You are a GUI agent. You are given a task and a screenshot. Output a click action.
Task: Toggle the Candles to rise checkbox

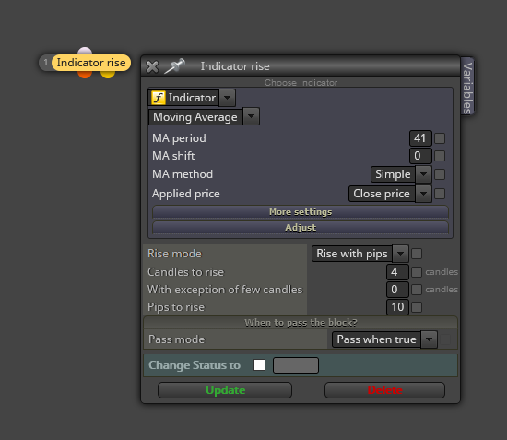click(x=417, y=272)
